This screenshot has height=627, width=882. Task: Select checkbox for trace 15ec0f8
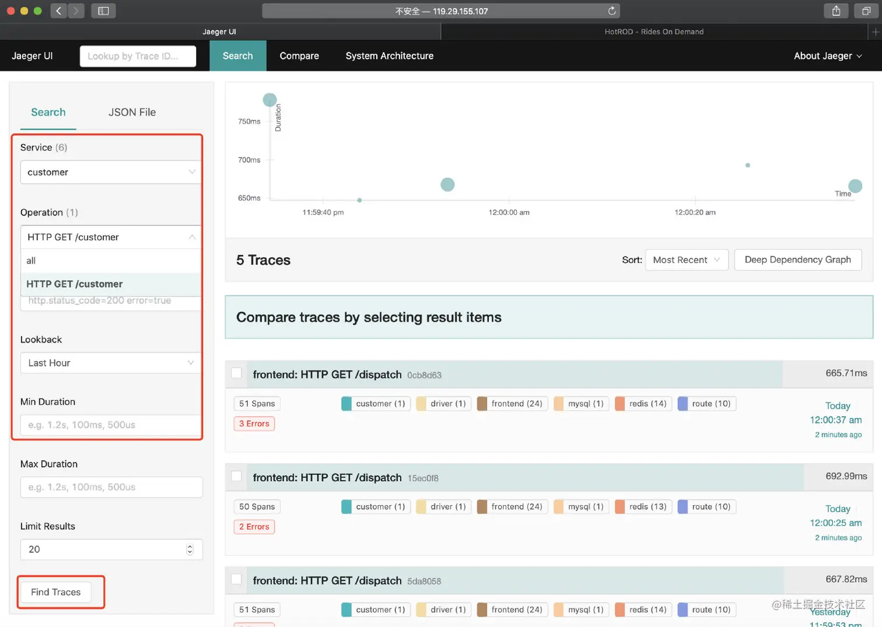[x=236, y=476]
